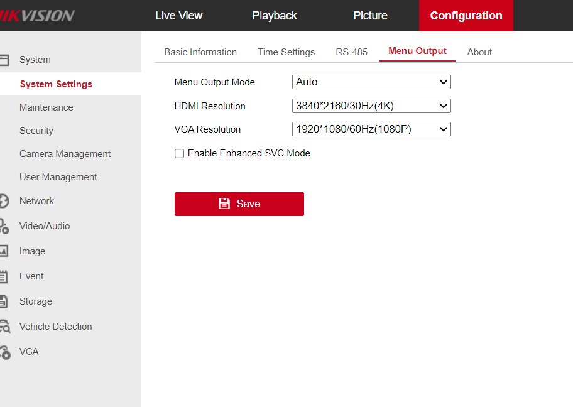Image resolution: width=573 pixels, height=407 pixels.
Task: Go to the Live View page
Action: pos(179,16)
